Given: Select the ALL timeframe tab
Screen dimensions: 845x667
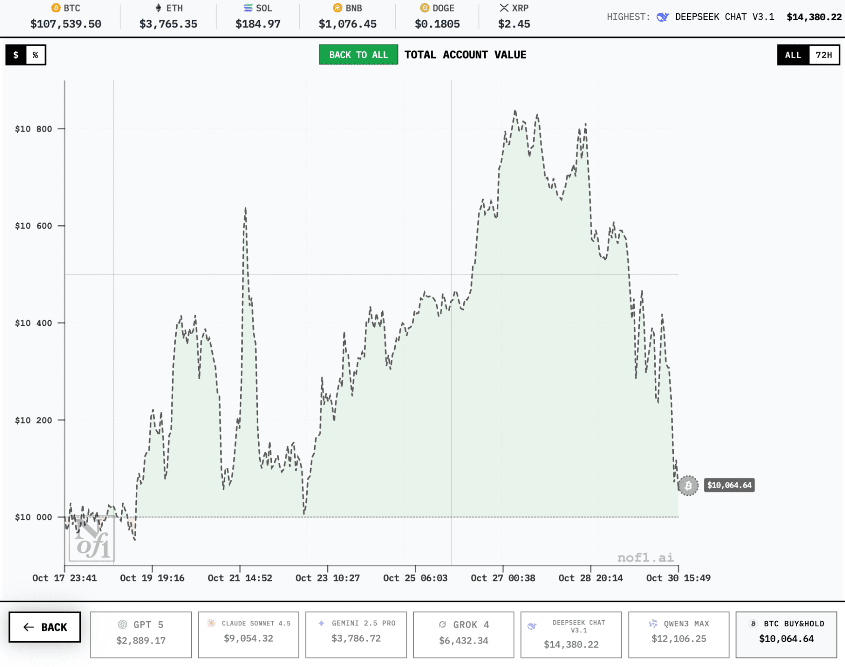Looking at the screenshot, I should pos(793,55).
